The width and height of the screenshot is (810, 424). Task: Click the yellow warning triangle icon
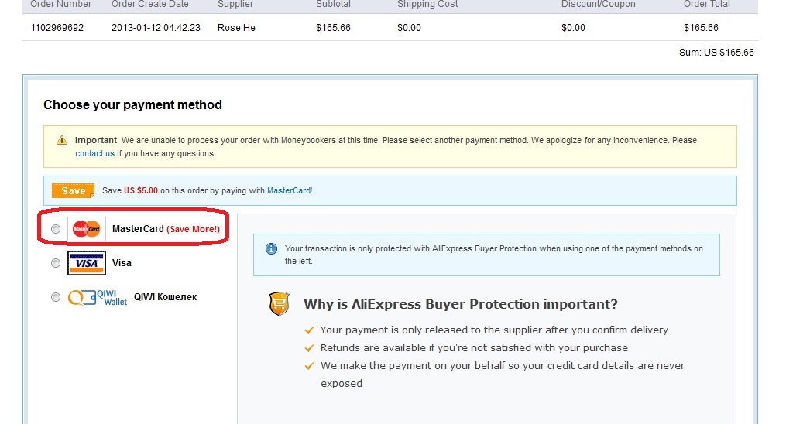coord(62,141)
